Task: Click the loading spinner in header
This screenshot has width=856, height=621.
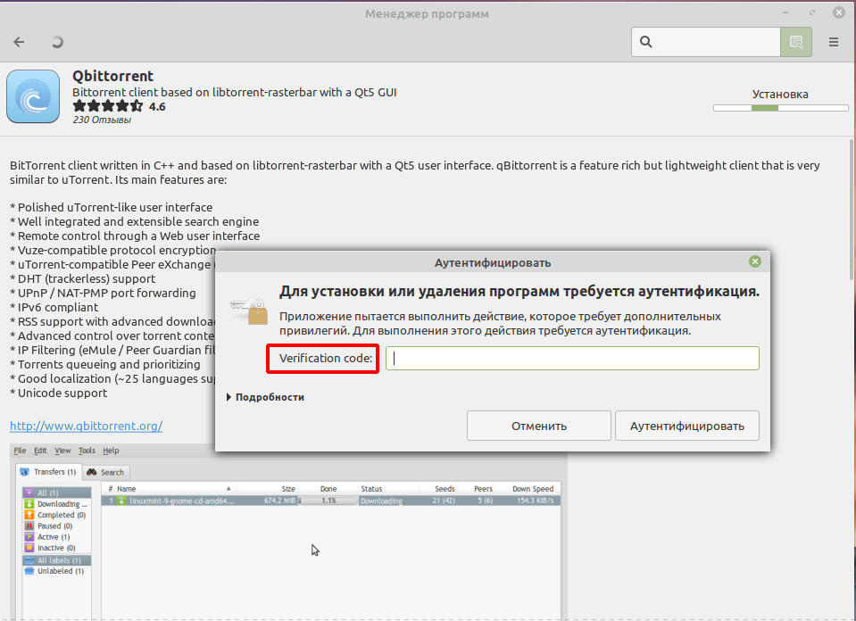Action: [57, 42]
